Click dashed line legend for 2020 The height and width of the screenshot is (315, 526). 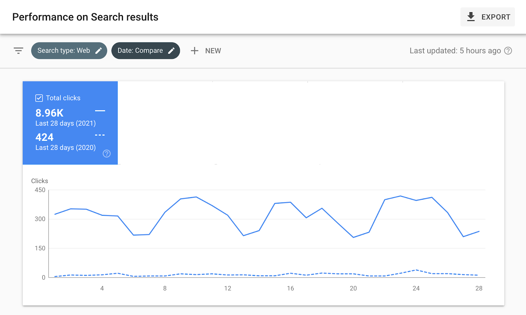coord(100,135)
